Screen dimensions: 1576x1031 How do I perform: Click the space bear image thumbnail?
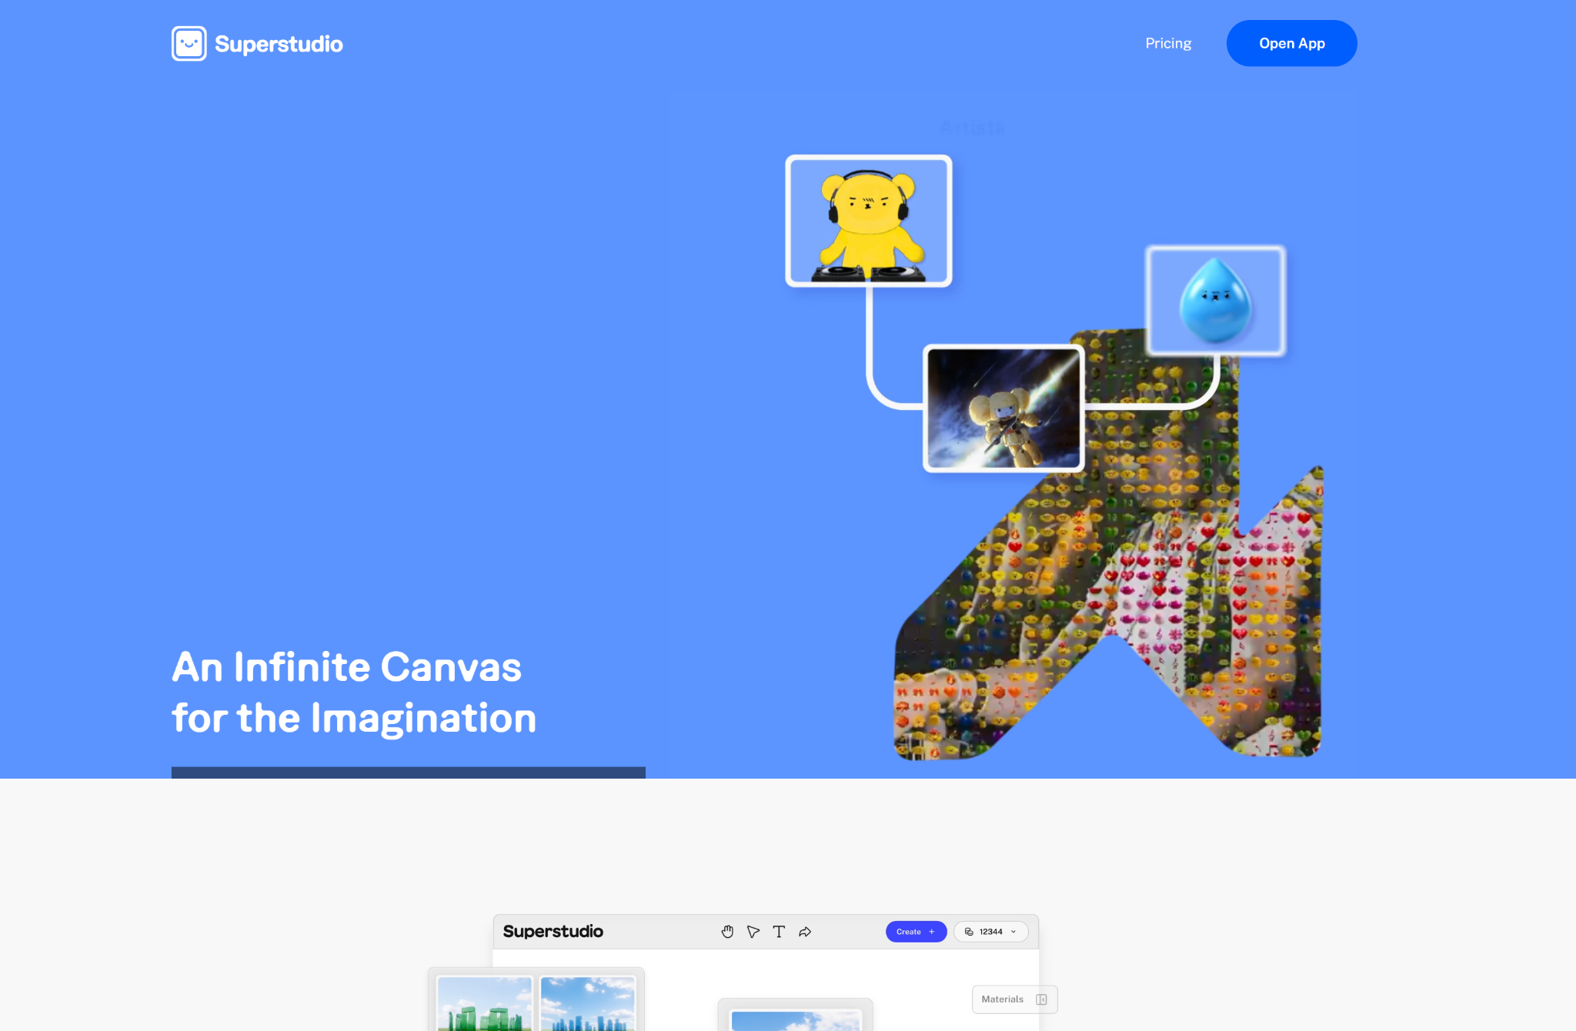point(1003,408)
